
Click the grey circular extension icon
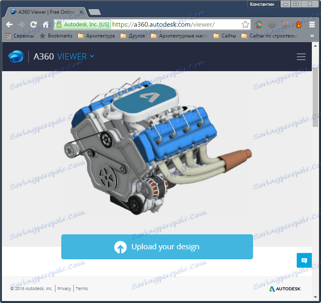coord(272,25)
